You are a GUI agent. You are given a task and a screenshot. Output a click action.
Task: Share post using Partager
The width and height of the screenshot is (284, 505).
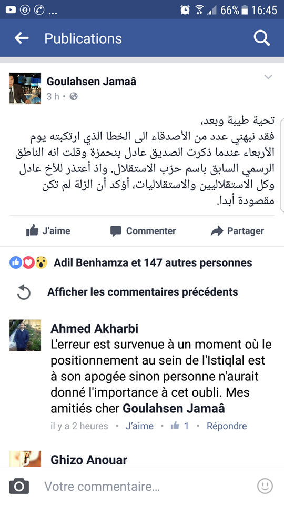237,231
